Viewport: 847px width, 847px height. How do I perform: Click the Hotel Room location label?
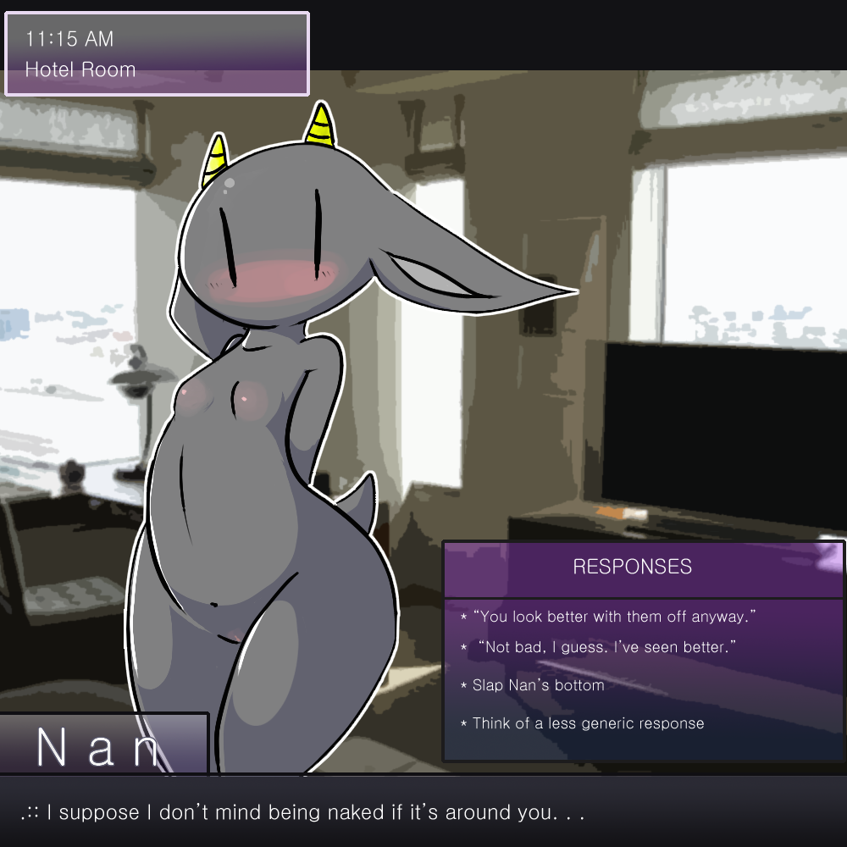[80, 69]
